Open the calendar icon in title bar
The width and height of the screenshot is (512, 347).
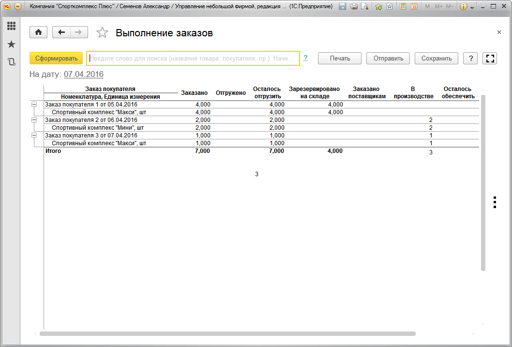pos(414,7)
